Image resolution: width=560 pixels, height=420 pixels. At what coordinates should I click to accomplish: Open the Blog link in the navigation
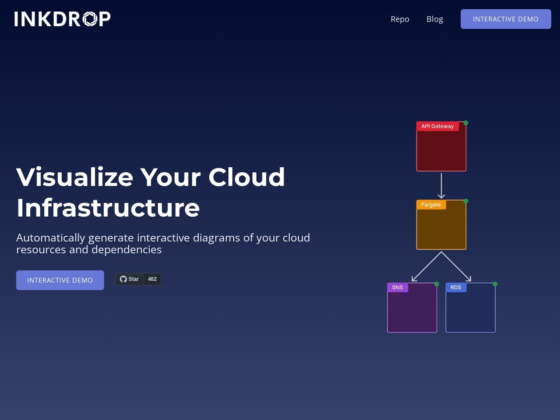tap(435, 19)
